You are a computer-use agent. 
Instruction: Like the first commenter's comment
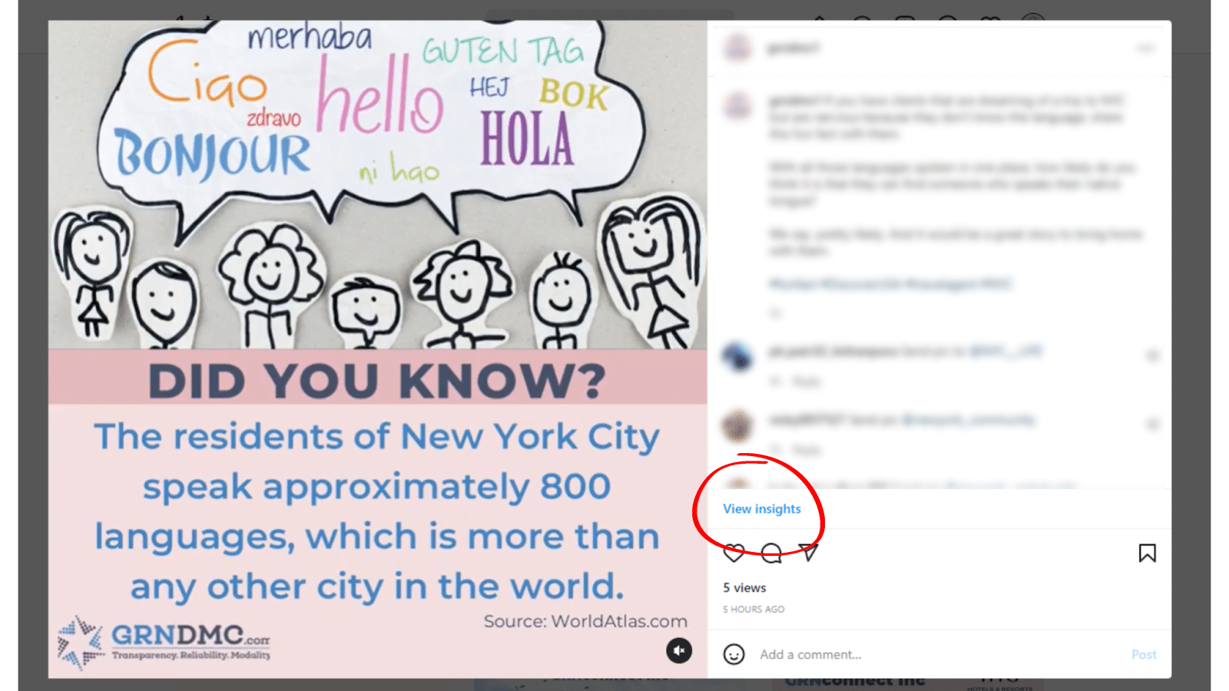click(1152, 355)
